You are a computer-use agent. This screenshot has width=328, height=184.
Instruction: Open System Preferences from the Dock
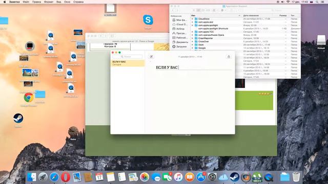tap(212, 177)
